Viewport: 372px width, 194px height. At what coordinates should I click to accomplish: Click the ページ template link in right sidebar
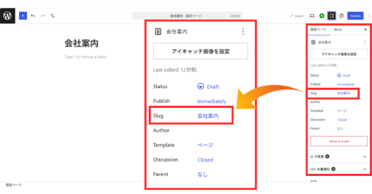pyautogui.click(x=342, y=111)
